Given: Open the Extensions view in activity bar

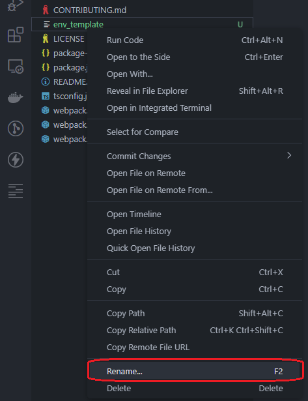Looking at the screenshot, I should point(16,35).
